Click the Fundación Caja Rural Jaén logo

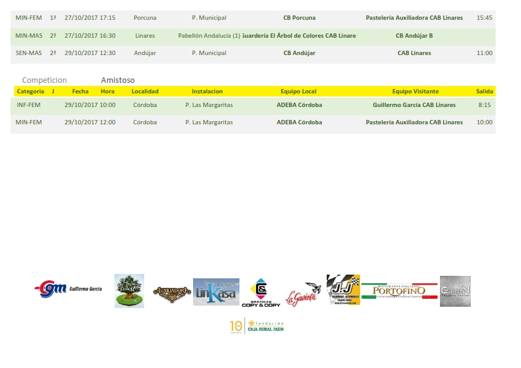257,326
